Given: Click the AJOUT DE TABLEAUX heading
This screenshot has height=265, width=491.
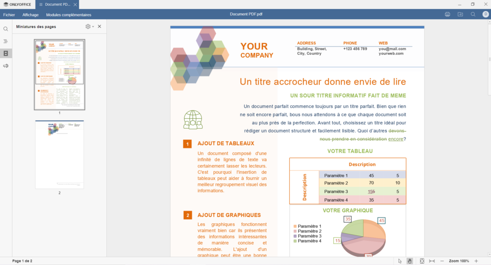Looking at the screenshot, I should point(226,144).
